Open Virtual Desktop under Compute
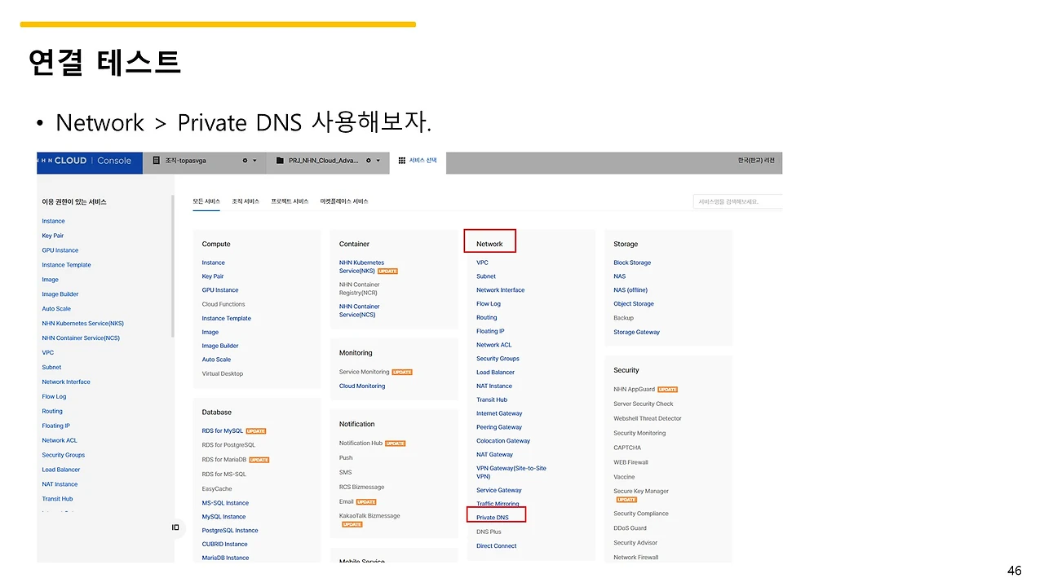This screenshot has width=1044, height=587. click(223, 374)
